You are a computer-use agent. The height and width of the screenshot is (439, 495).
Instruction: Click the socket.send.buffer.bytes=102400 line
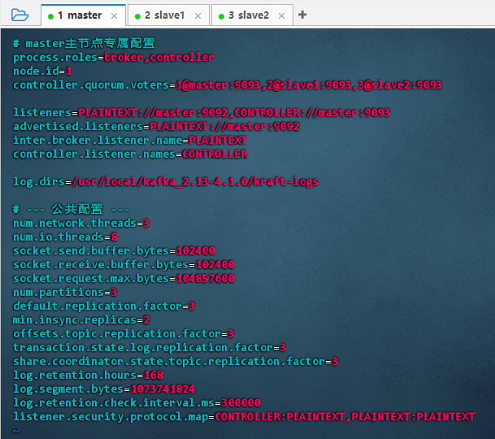coord(114,251)
